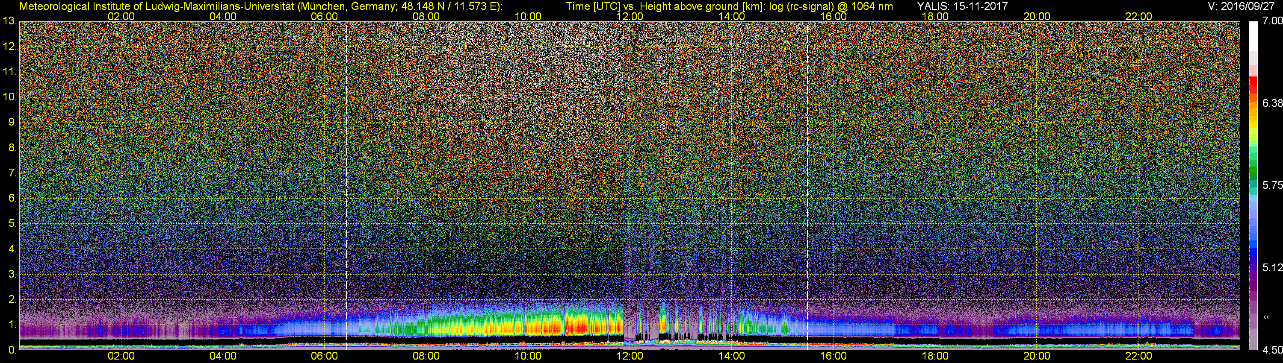Click the height axis label 9
Viewport: 1283px width, 363px height.
tap(12, 122)
